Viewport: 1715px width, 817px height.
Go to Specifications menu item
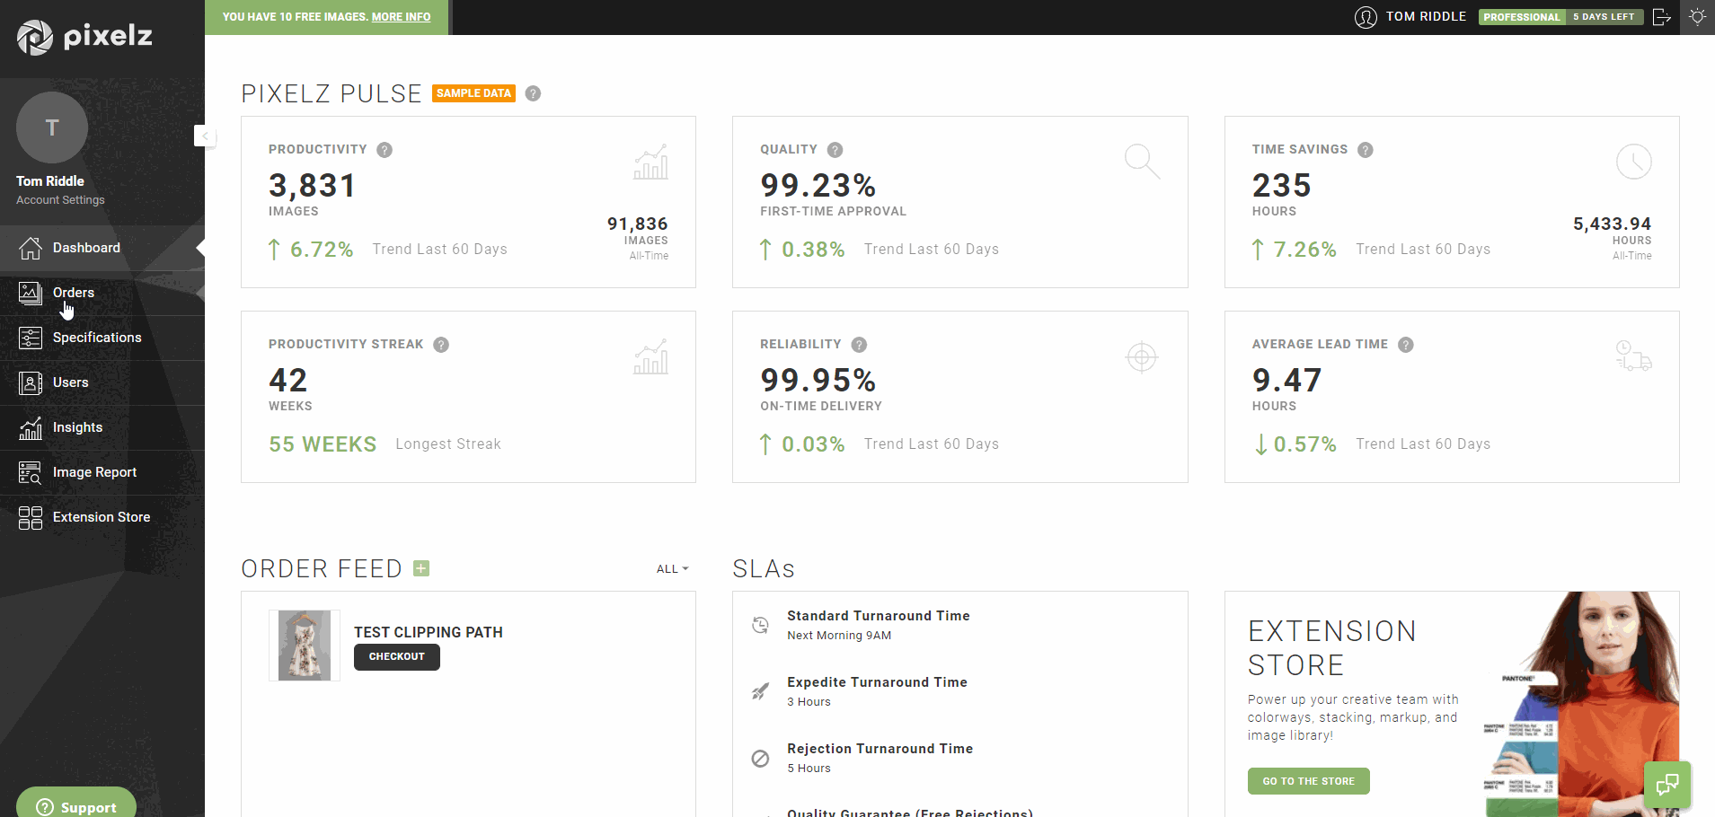point(102,338)
